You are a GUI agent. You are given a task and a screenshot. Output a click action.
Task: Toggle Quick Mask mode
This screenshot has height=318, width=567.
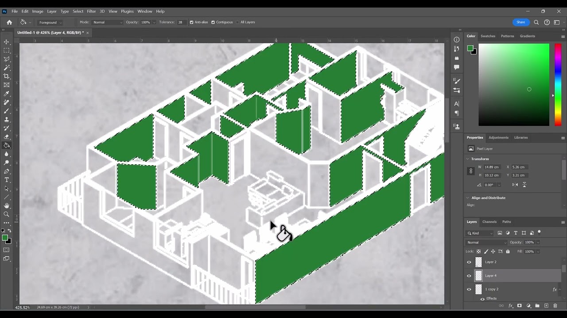click(x=7, y=250)
